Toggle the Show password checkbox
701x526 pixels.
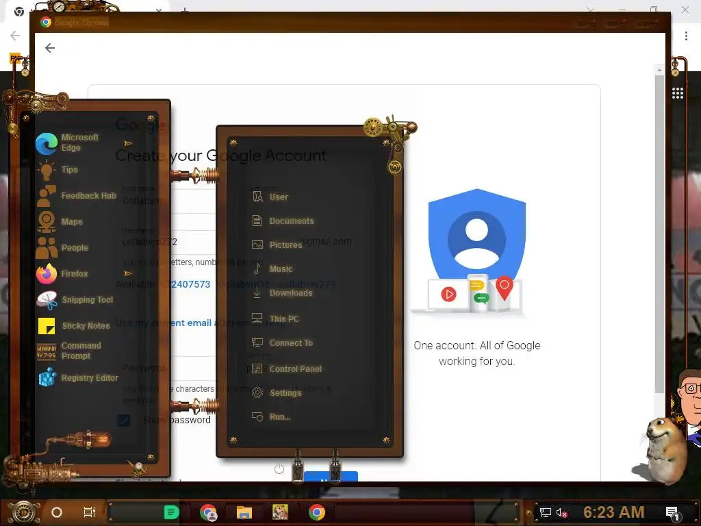click(124, 420)
